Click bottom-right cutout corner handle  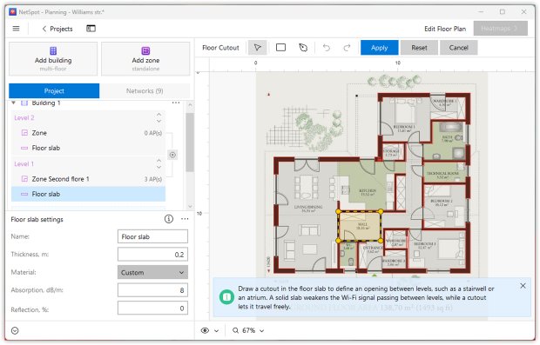pos(381,241)
